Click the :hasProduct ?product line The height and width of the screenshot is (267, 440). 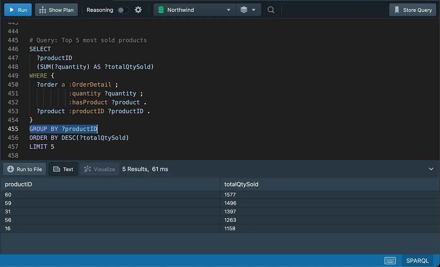tap(108, 102)
